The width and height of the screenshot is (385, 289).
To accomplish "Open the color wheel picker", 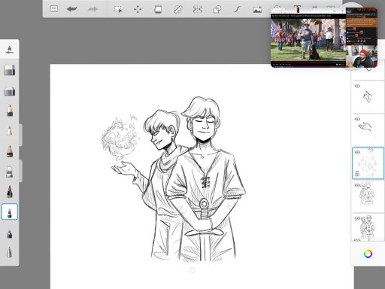I will tap(368, 254).
